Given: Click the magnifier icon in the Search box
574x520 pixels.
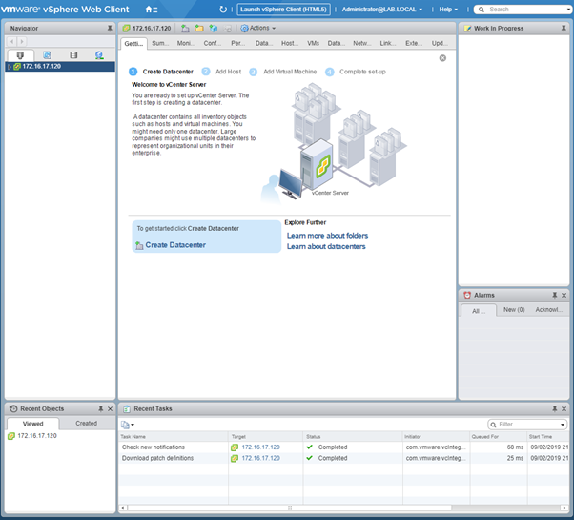Looking at the screenshot, I should tap(482, 10).
